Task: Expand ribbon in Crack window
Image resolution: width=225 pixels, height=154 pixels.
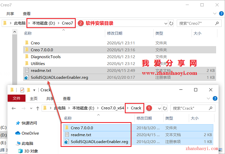Action: pyautogui.click(x=208, y=99)
